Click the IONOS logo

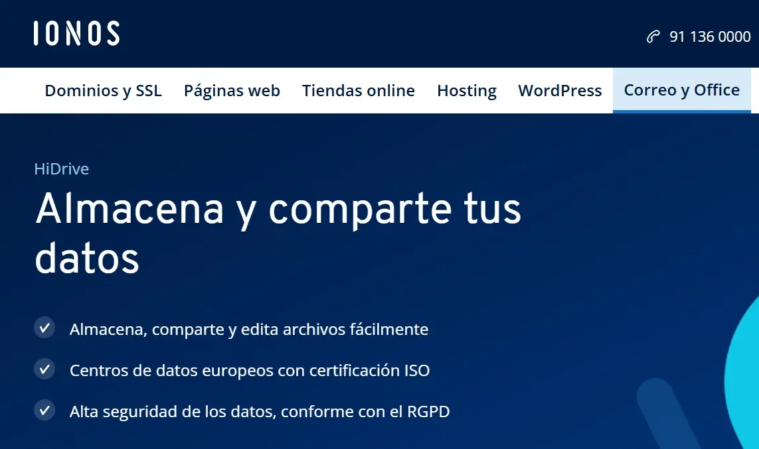76,33
